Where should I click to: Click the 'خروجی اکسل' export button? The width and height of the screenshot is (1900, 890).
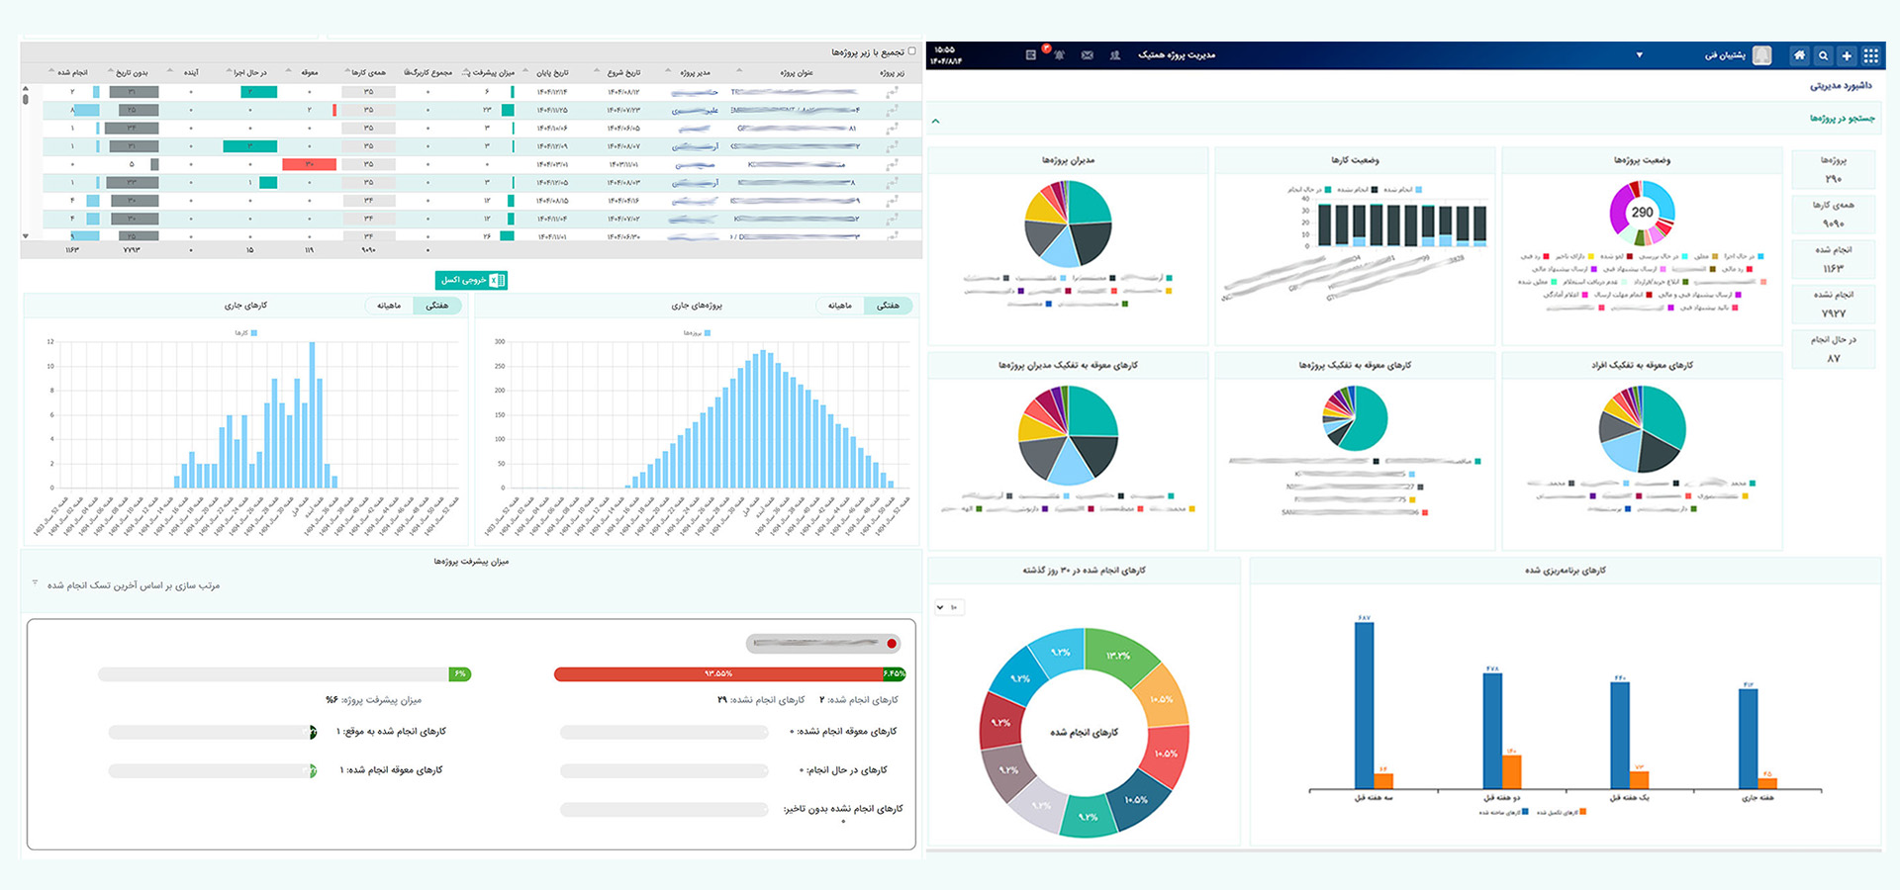point(471,280)
